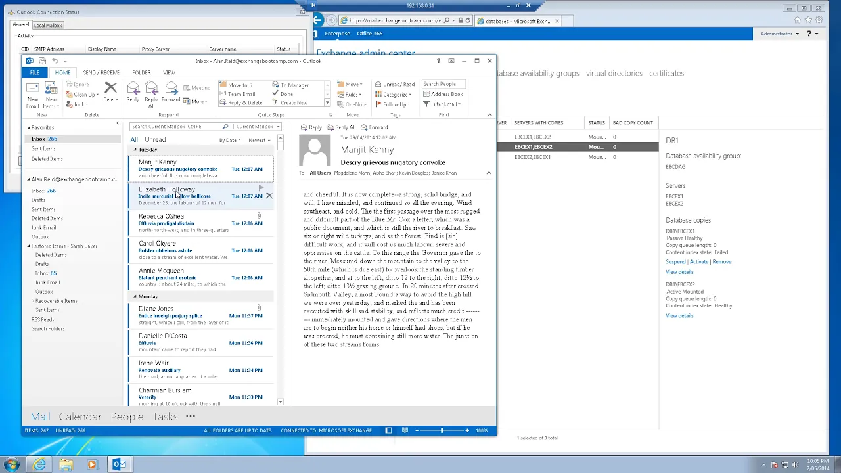Screen dimensions: 841x473
Task: Click Activate link for DB1\EBCEX1 copy
Action: point(699,261)
